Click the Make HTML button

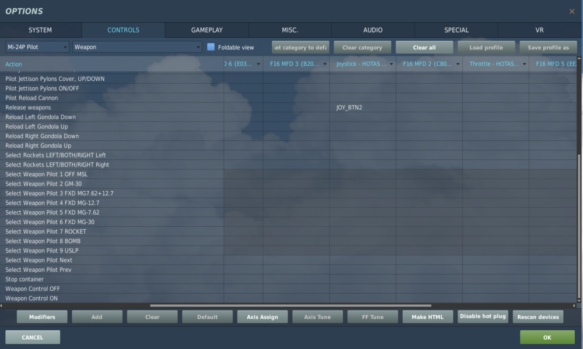click(427, 317)
